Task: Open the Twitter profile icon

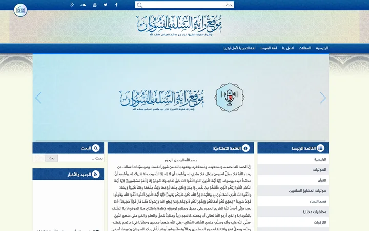Action: click(106, 5)
